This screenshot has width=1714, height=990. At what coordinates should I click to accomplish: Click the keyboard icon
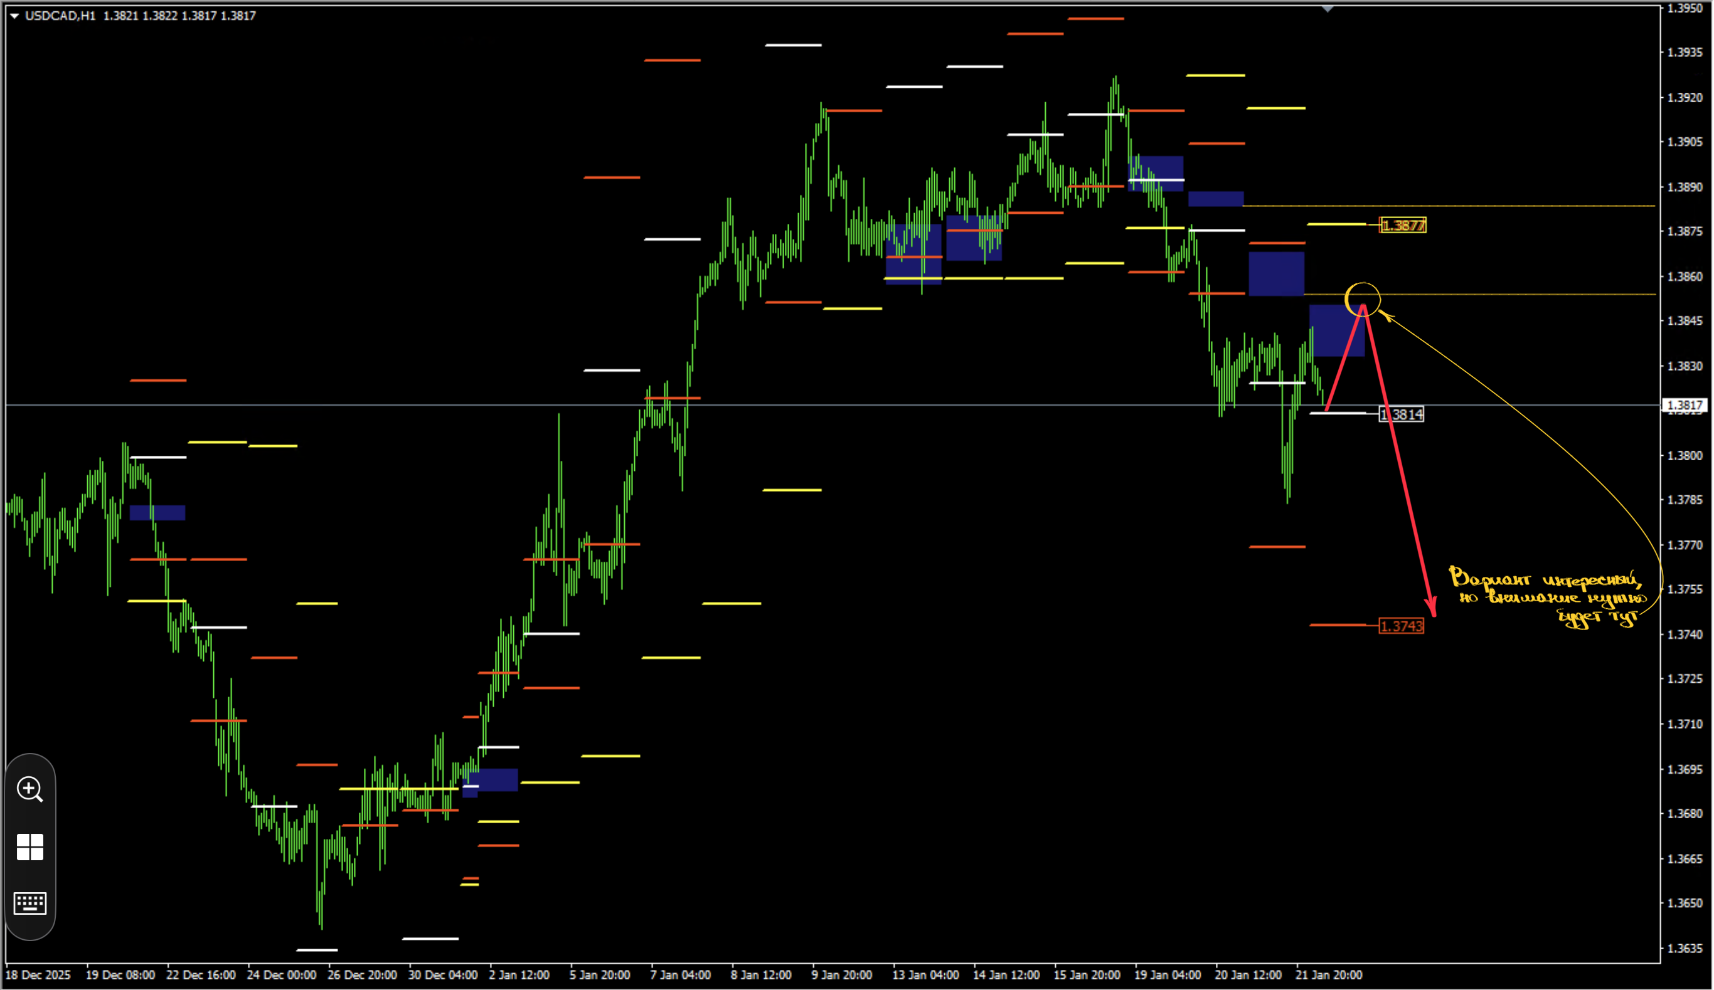pyautogui.click(x=30, y=903)
